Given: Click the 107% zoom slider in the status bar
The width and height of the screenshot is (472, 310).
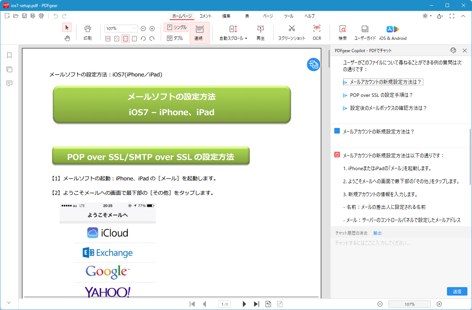Looking at the screenshot, I should 410,304.
